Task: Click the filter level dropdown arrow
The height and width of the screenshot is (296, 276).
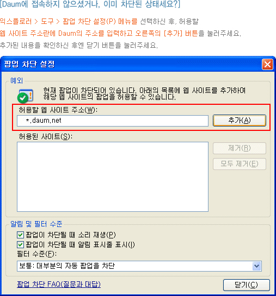Action: coord(256,266)
